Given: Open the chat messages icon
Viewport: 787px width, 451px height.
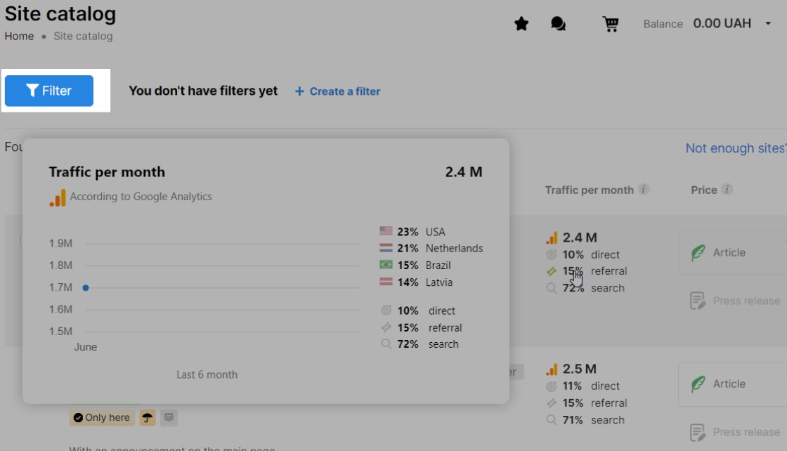Looking at the screenshot, I should point(559,24).
